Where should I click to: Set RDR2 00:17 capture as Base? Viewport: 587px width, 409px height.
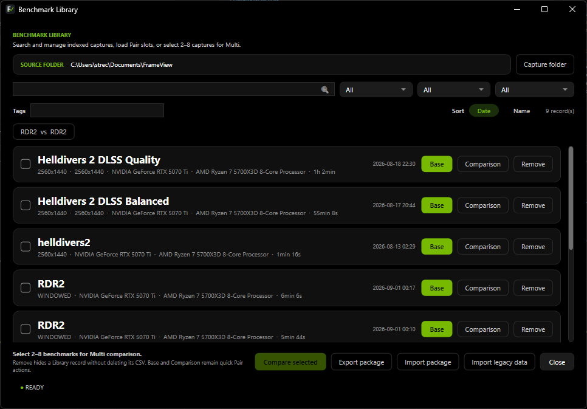click(x=437, y=287)
